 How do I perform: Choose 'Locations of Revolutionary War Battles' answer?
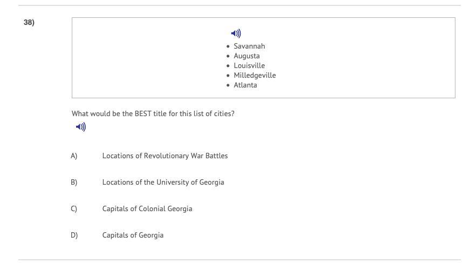tap(165, 156)
